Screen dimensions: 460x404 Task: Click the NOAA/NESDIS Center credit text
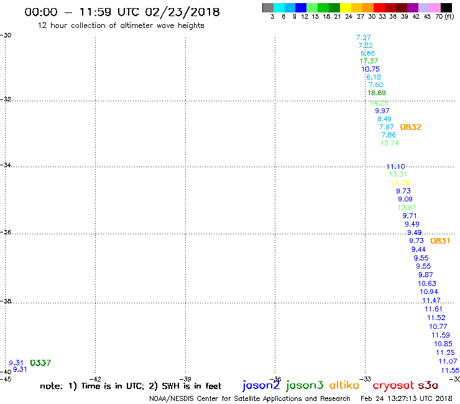pos(250,399)
